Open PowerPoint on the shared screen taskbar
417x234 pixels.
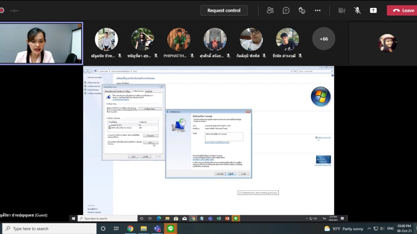click(x=227, y=218)
